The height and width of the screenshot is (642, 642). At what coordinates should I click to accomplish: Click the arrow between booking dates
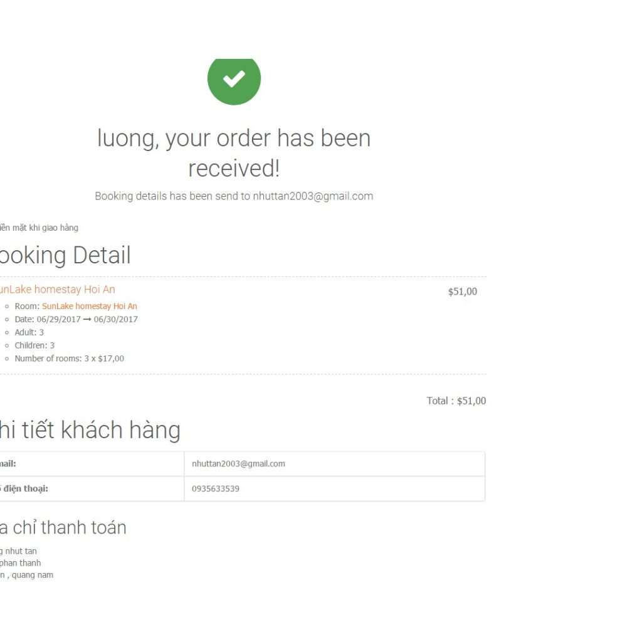(x=87, y=319)
